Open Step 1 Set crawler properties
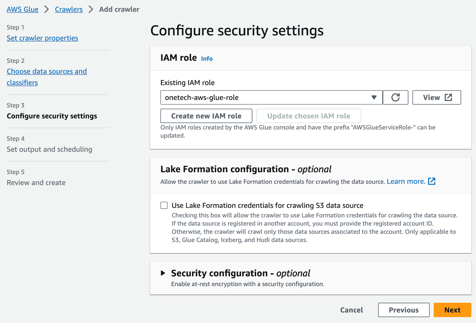476x323 pixels. (43, 38)
